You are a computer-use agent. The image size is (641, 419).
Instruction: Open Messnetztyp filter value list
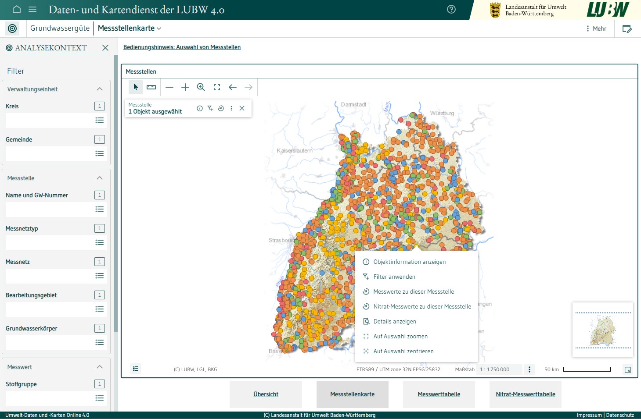tap(100, 242)
